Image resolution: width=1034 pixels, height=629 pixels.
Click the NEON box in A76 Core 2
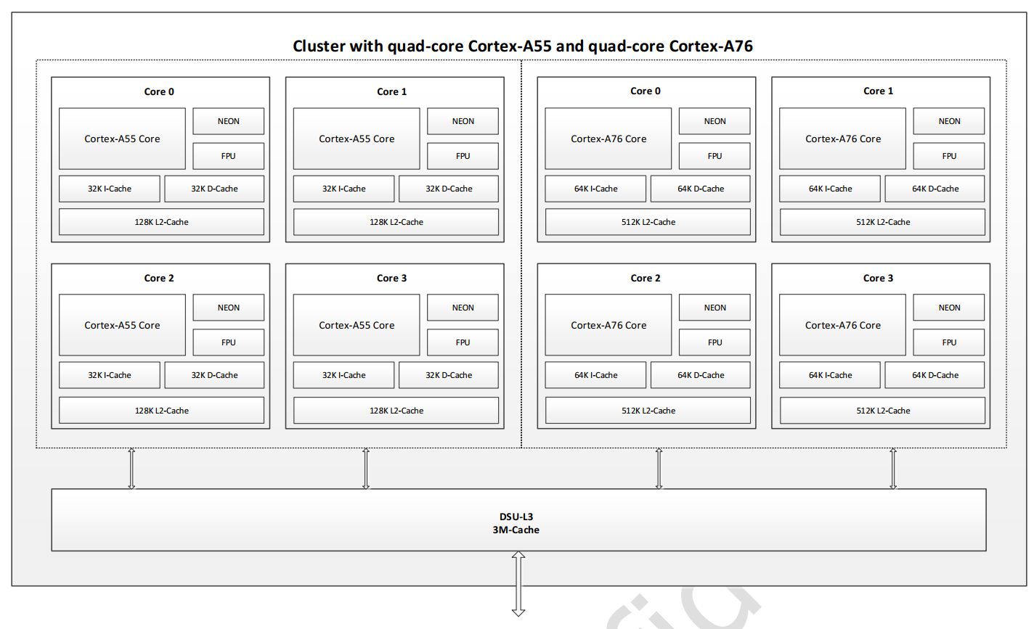pos(715,308)
